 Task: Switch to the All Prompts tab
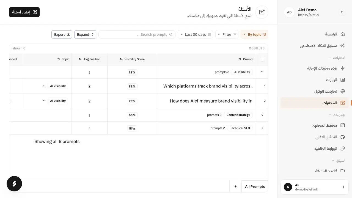click(255, 186)
